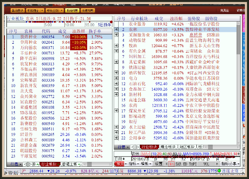Click the 5日换手 slider label
The width and height of the screenshot is (249, 179).
point(104,25)
